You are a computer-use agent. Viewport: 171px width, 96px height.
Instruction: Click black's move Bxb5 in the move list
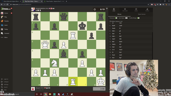tap(121, 42)
